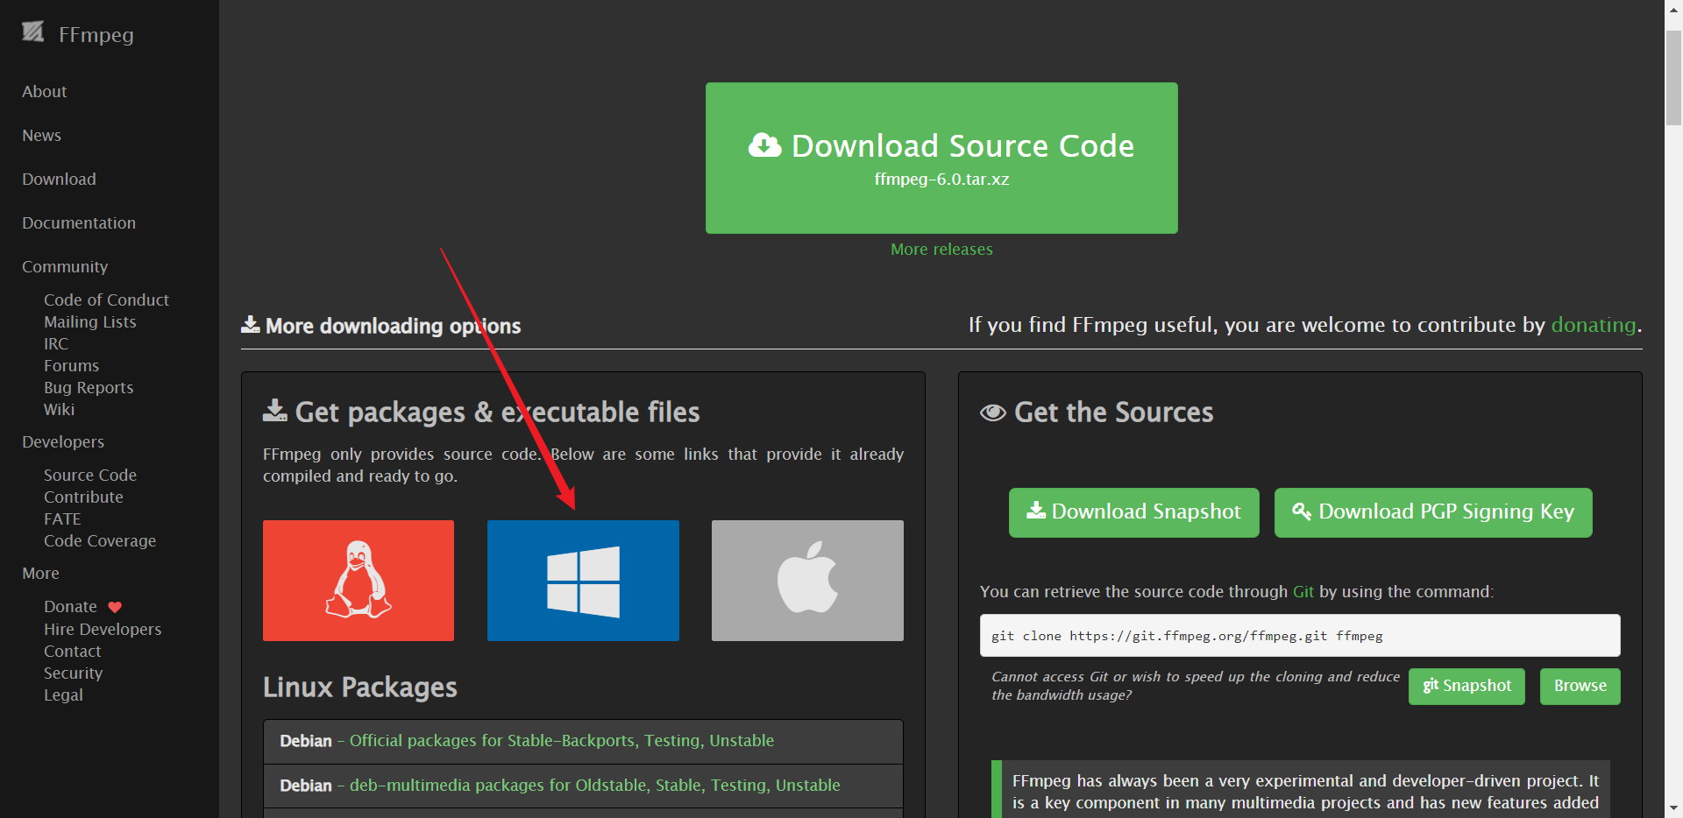Open the Apple macOS packages tile
The image size is (1683, 818).
click(807, 581)
